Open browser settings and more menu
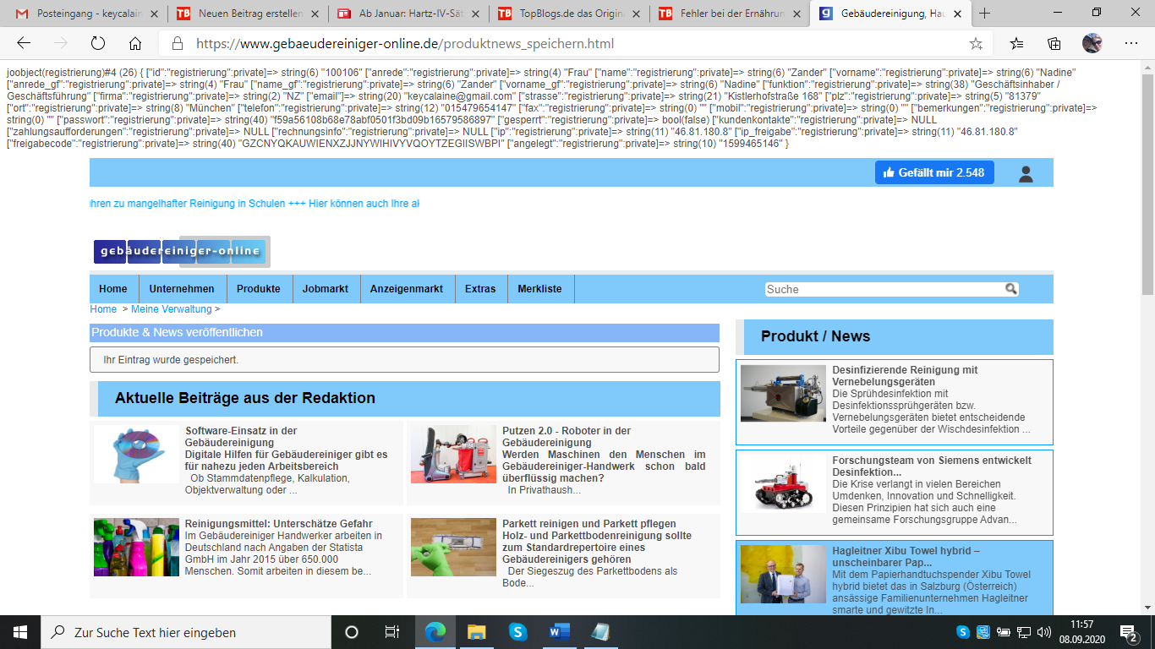This screenshot has width=1155, height=649. tap(1131, 44)
